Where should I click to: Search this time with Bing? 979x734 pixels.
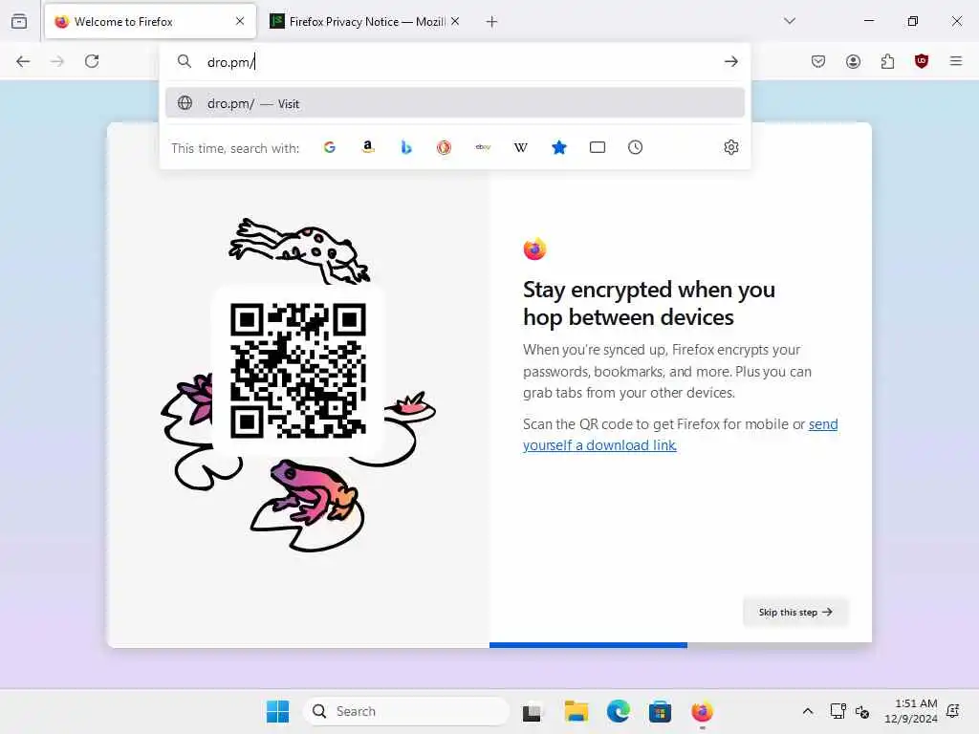[x=405, y=147]
